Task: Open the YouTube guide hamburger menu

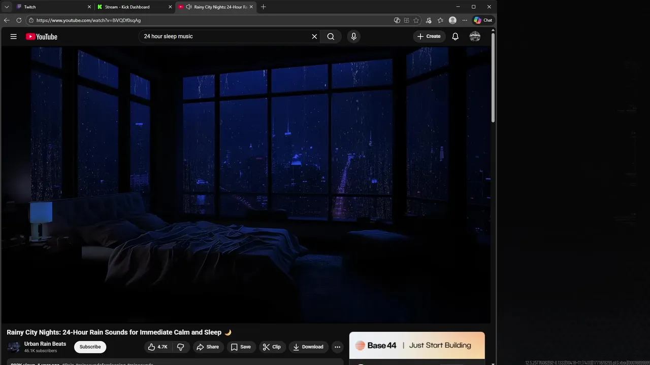Action: 14,36
